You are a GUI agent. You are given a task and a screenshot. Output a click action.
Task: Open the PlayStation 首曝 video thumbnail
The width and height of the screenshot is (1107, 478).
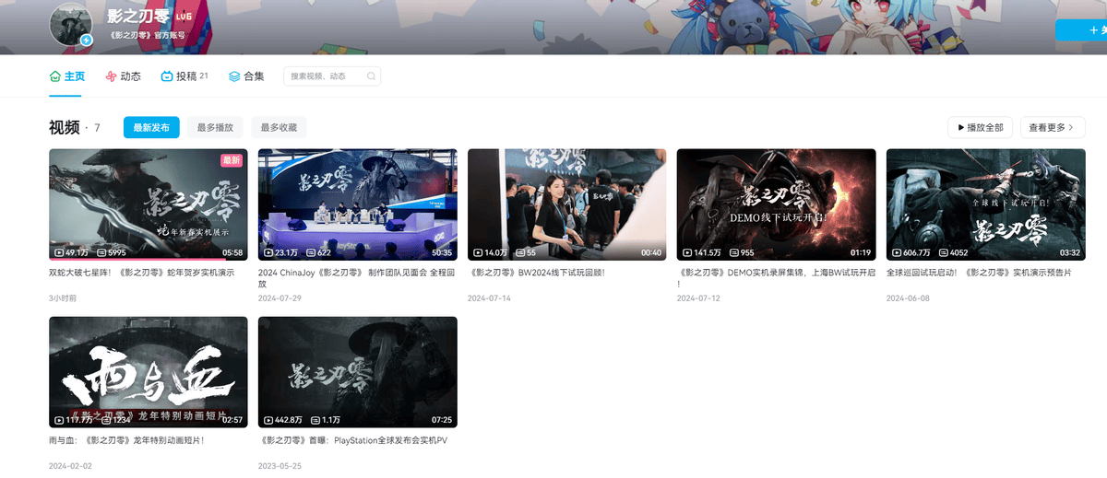[x=357, y=372]
